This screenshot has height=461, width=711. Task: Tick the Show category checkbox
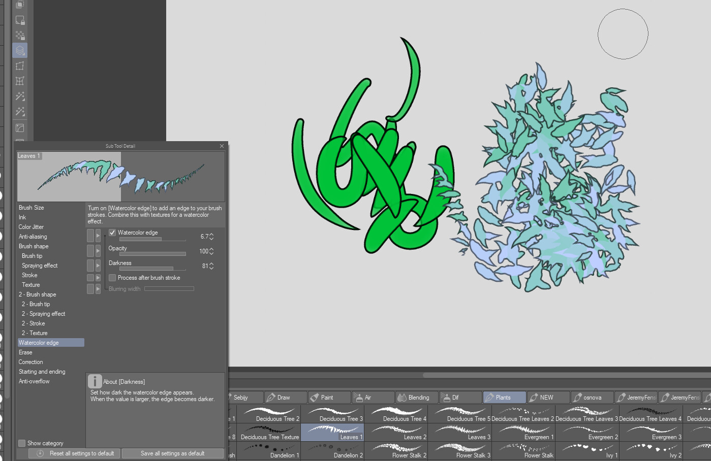22,443
